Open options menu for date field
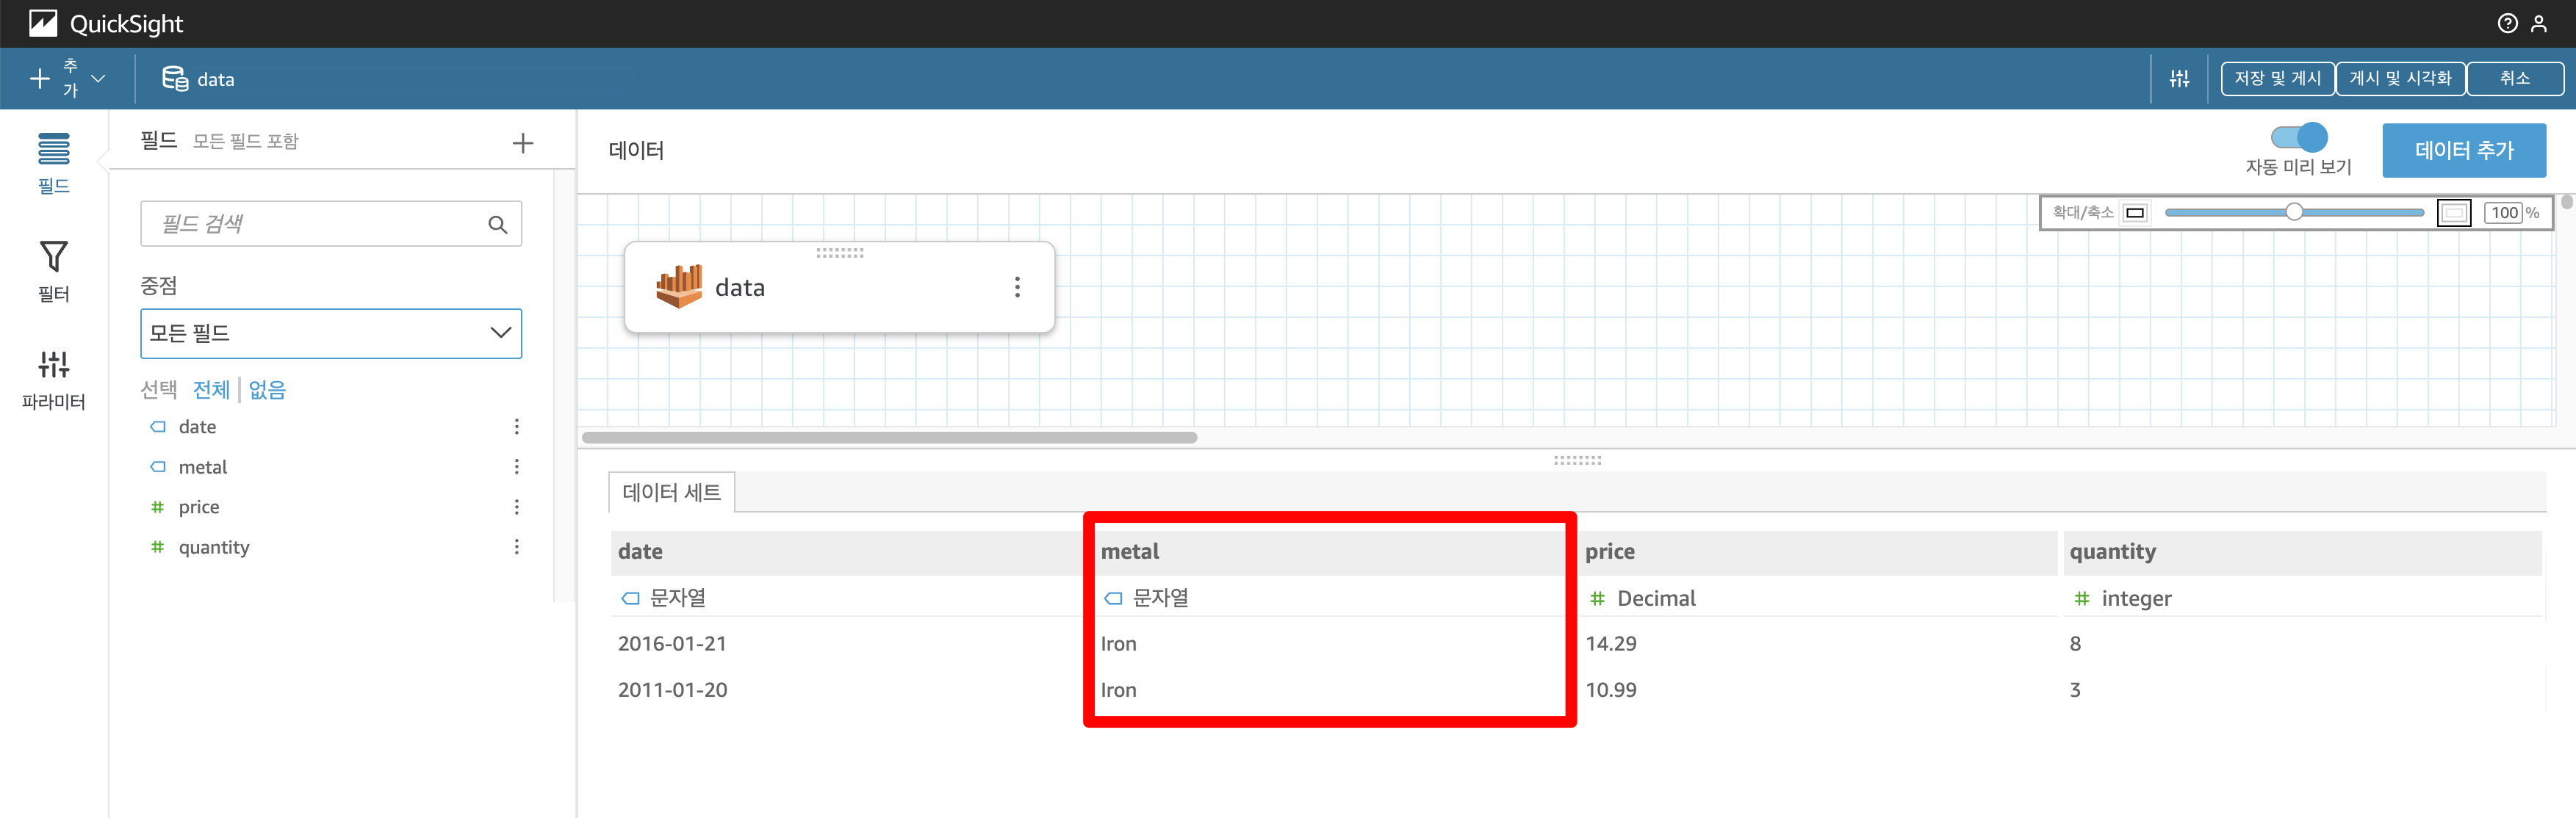2576x818 pixels. [516, 427]
